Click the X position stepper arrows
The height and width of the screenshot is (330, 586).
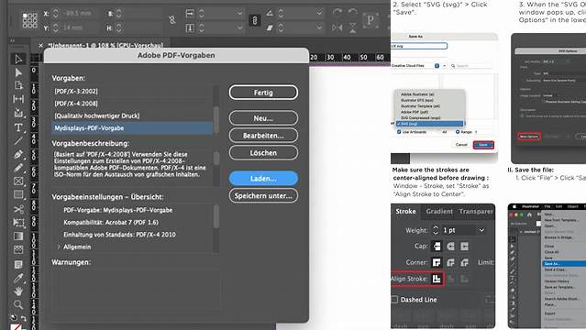[55, 14]
